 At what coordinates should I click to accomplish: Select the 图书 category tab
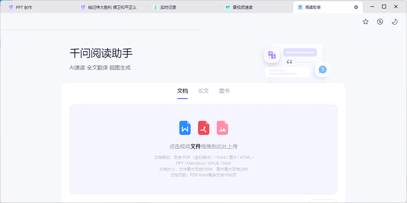pos(225,91)
